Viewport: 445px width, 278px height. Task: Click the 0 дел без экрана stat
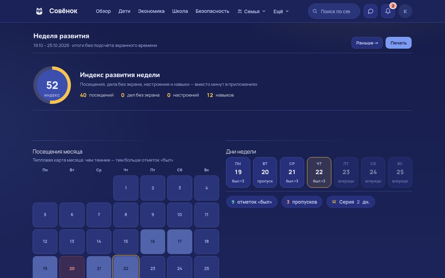point(140,95)
